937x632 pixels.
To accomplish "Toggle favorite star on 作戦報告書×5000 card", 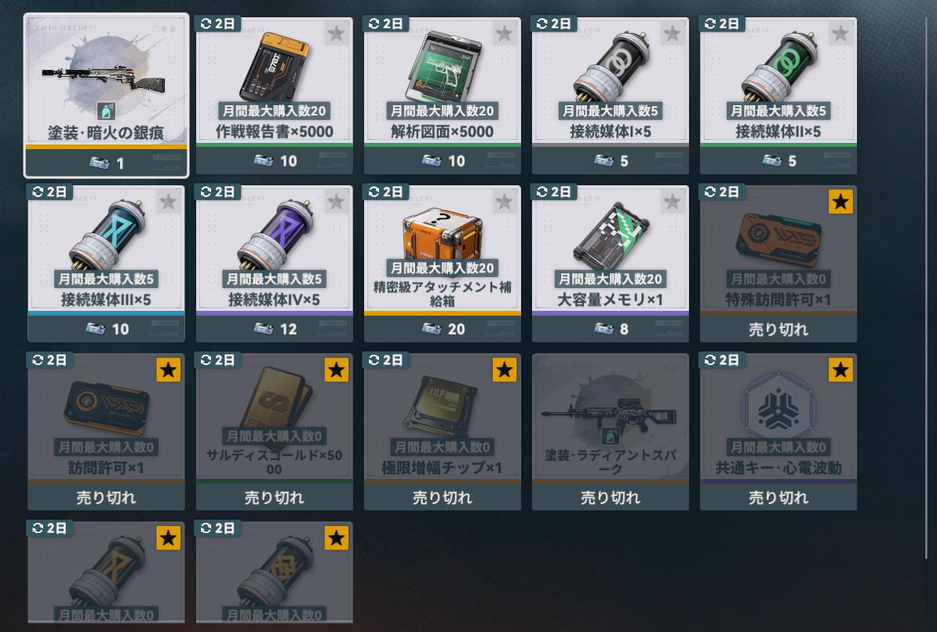I will tap(337, 34).
